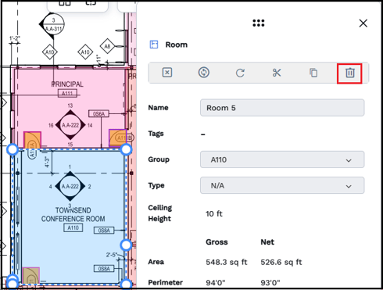383x290 pixels.
Task: Click the Net column header
Action: 267,242
